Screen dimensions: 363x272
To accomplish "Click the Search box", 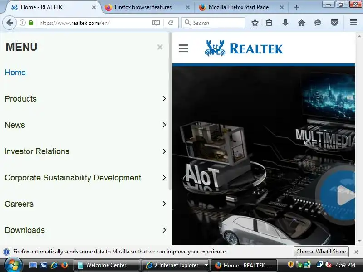I will [x=213, y=23].
